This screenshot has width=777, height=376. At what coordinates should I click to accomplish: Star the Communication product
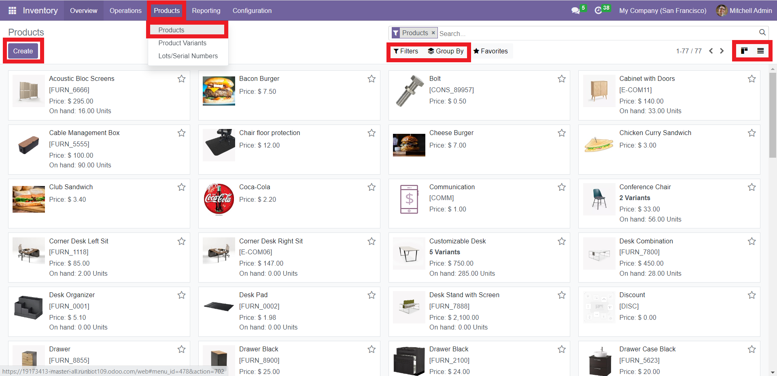pyautogui.click(x=562, y=187)
